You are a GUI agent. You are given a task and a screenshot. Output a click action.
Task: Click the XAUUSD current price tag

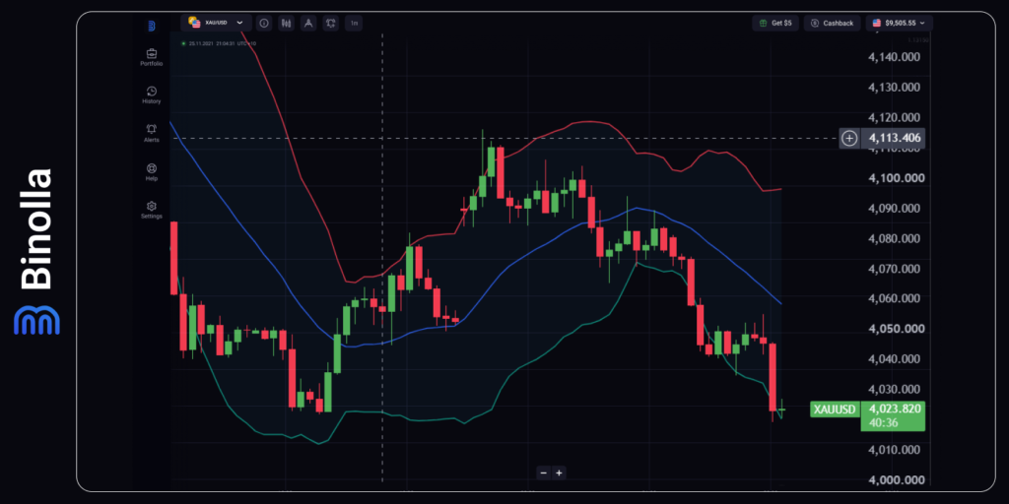coord(835,409)
